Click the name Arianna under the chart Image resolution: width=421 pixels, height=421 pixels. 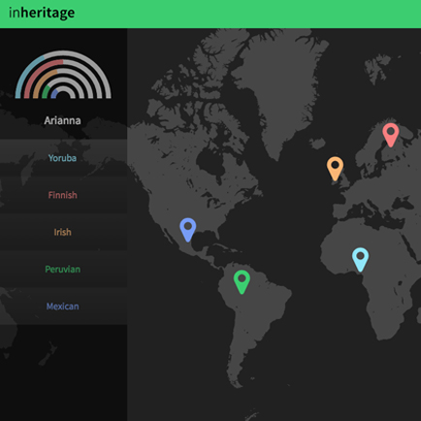click(x=62, y=120)
